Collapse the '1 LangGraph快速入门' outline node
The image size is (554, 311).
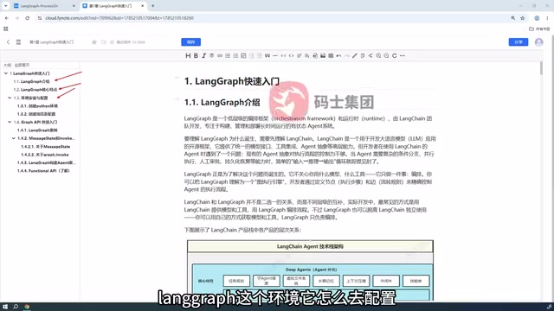pos(6,73)
